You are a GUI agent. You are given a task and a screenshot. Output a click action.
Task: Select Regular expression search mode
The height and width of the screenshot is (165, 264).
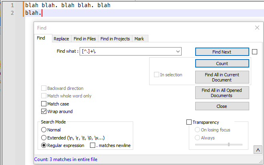click(44, 145)
